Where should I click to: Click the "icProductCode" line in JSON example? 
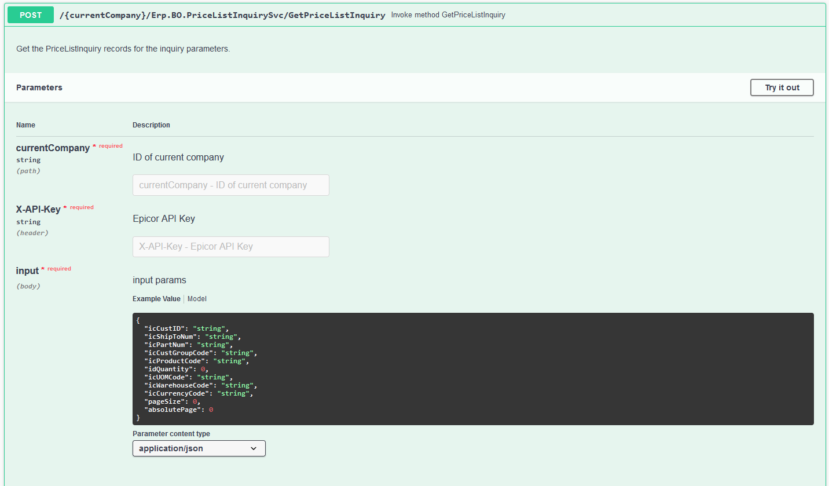[x=197, y=361]
